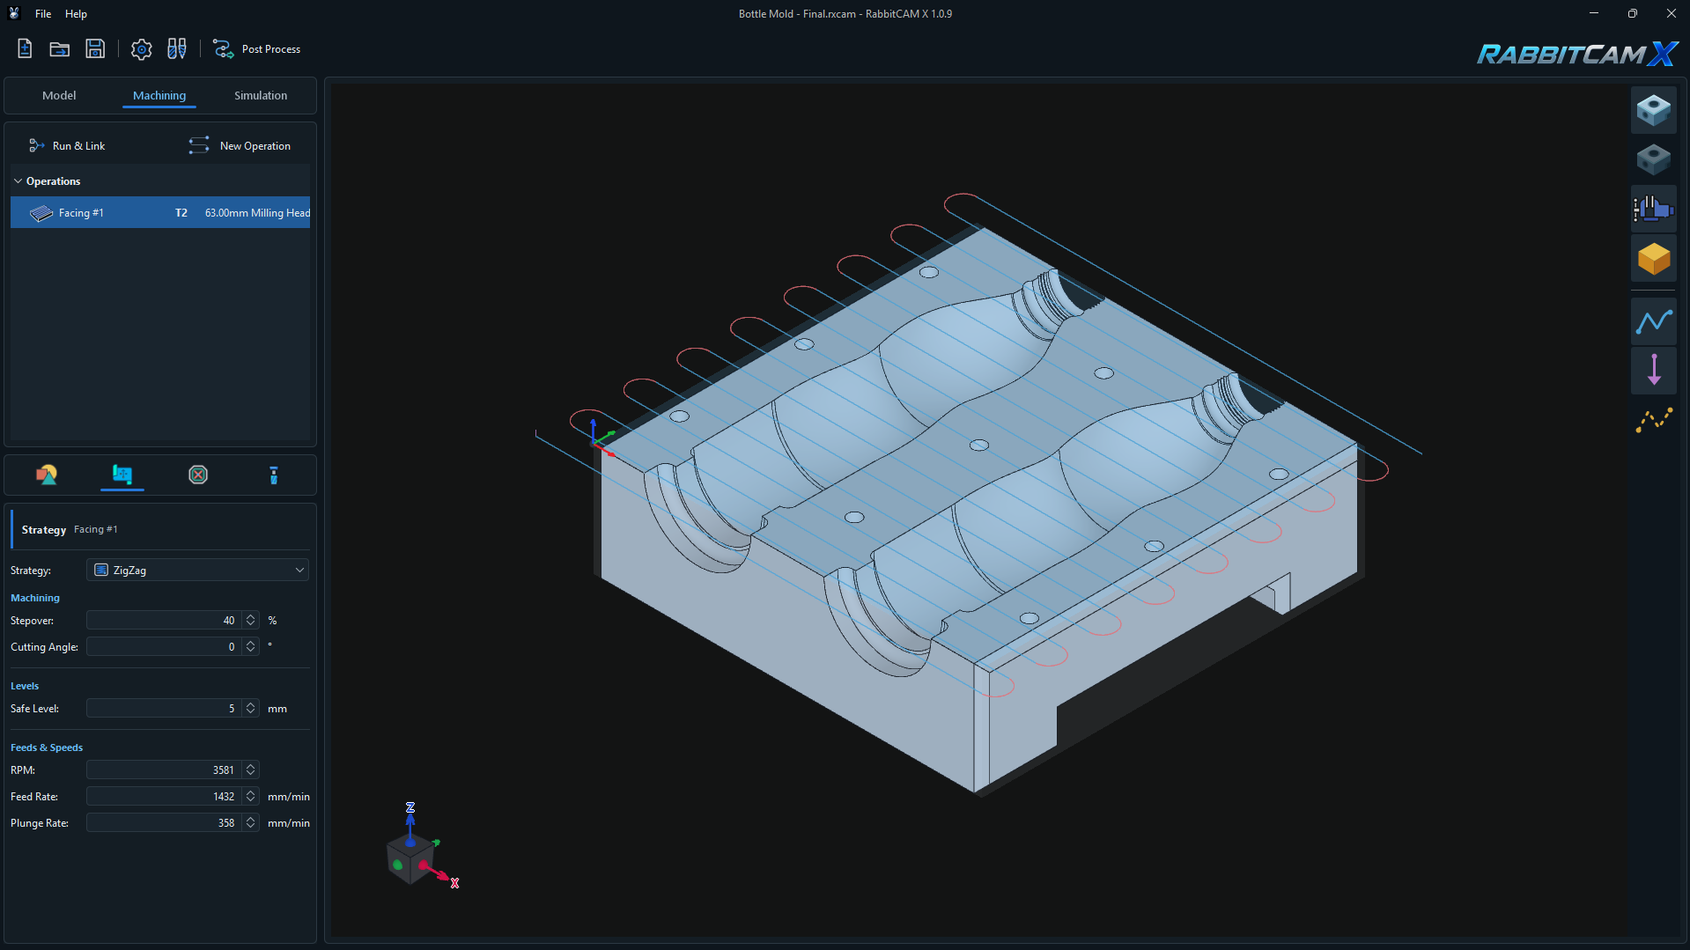Collapse the Operations tree section
The width and height of the screenshot is (1690, 950).
click(18, 181)
